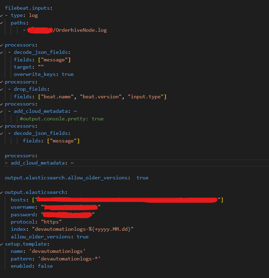This screenshot has height=278, width=269.
Task: Click the 'pattern' key
Action: [21, 259]
